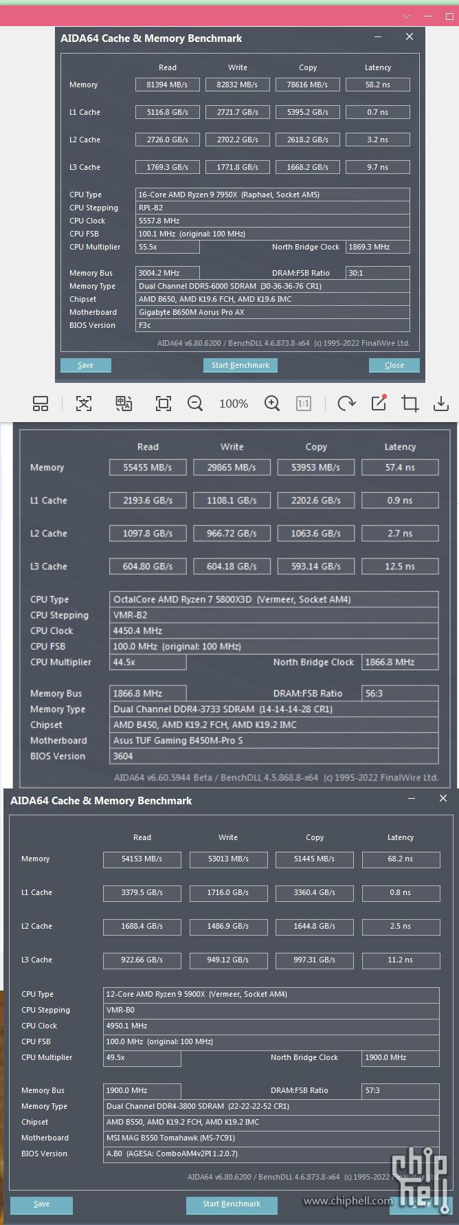The height and width of the screenshot is (1225, 459).
Task: Select Memory Latency 58.2 ns field
Action: [378, 85]
